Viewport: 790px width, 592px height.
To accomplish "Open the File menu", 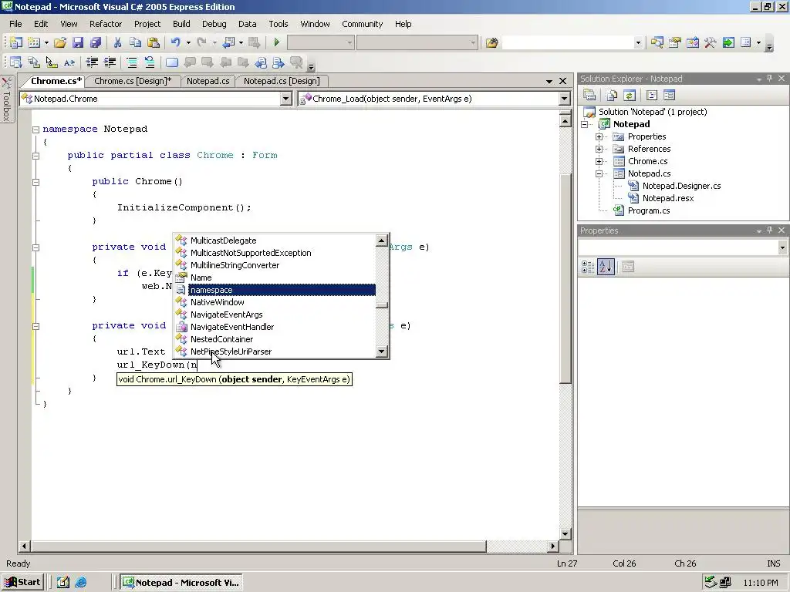I will 15,24.
